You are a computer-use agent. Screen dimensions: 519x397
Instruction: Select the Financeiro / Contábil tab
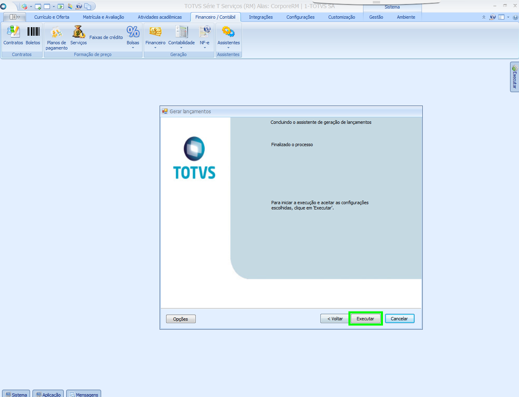pyautogui.click(x=215, y=17)
